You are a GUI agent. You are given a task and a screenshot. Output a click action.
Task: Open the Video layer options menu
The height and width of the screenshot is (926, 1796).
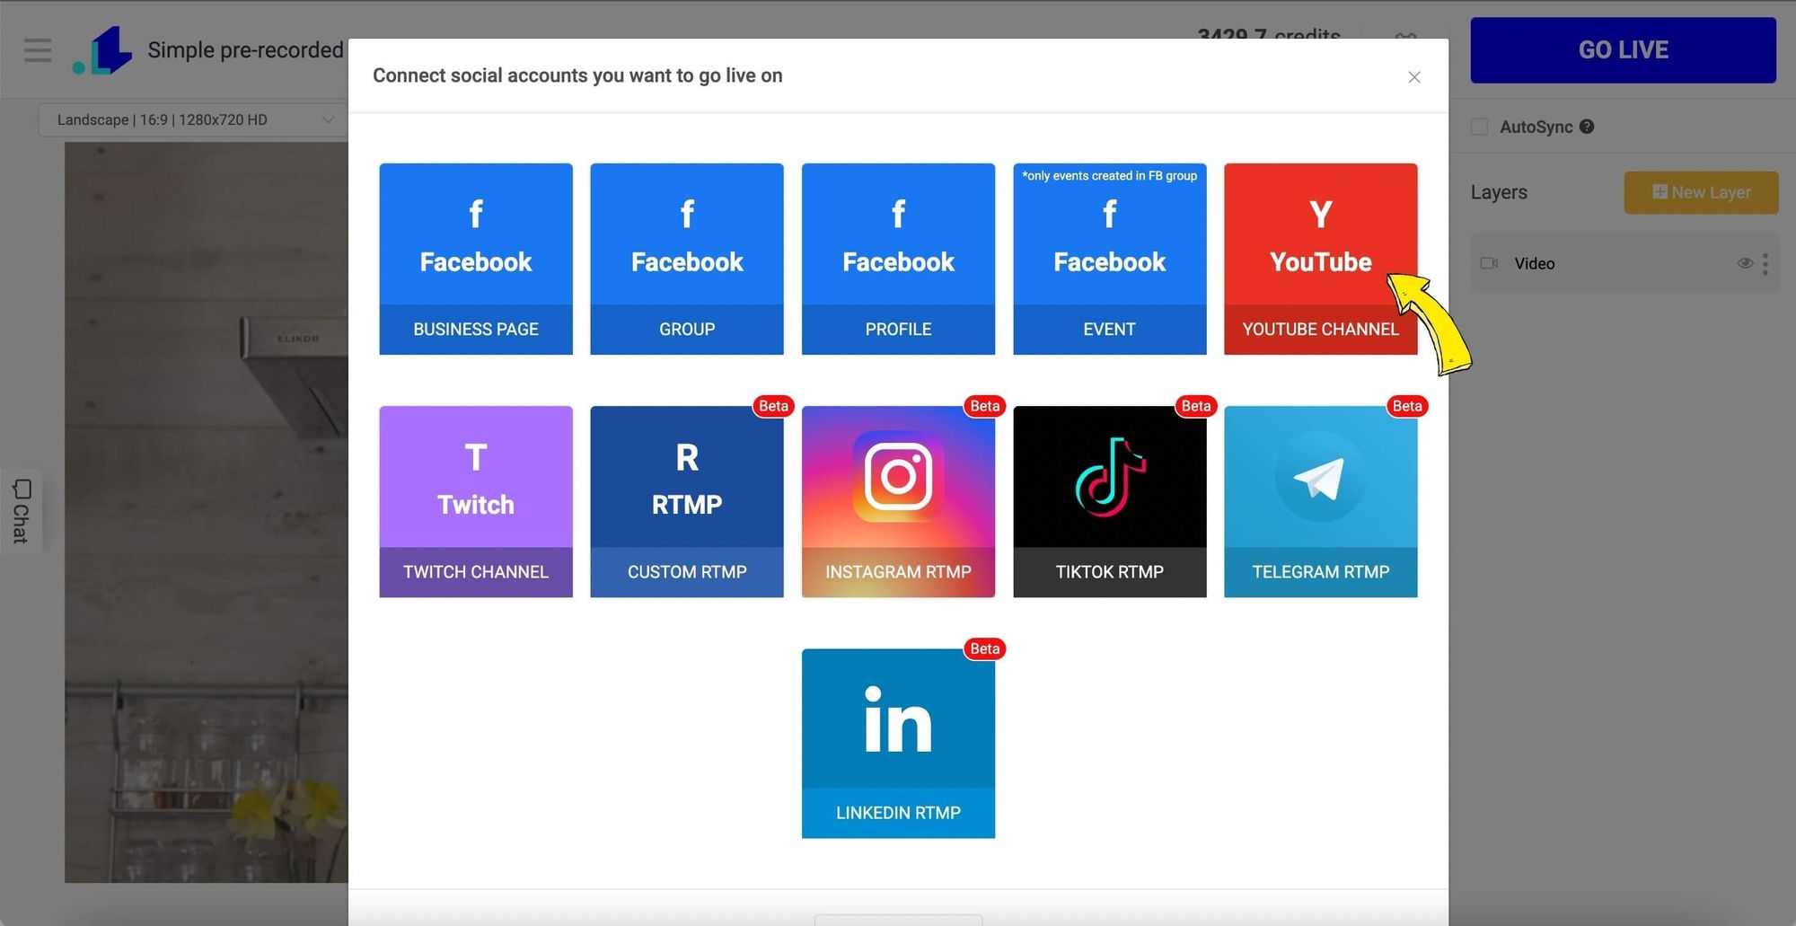click(x=1765, y=263)
